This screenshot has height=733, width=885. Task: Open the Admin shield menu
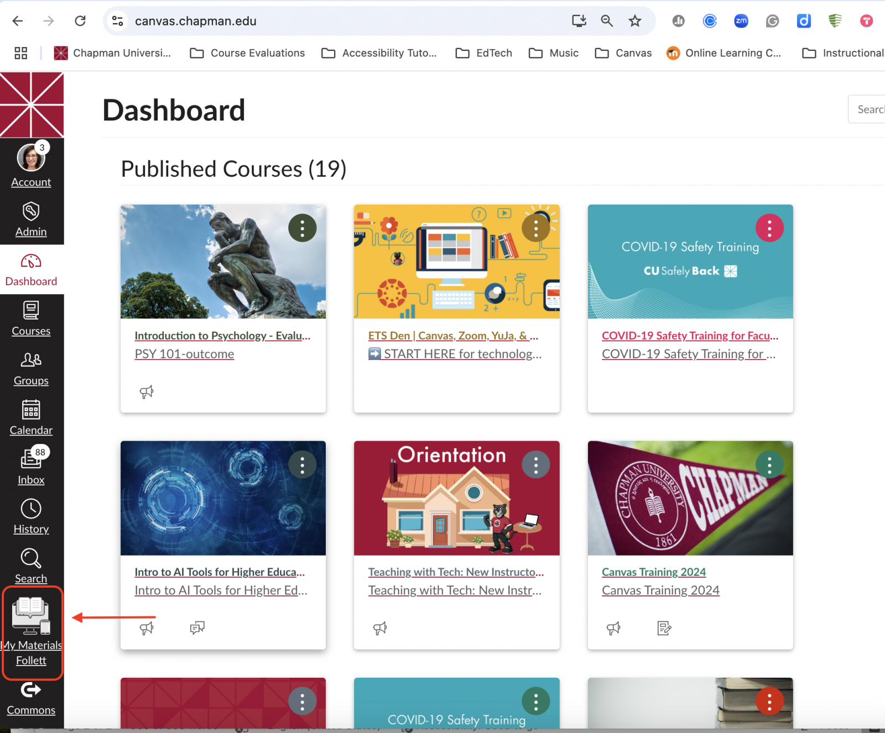[x=31, y=219]
